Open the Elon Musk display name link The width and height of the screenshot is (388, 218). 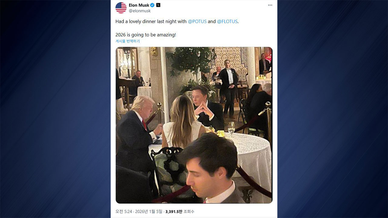[139, 5]
